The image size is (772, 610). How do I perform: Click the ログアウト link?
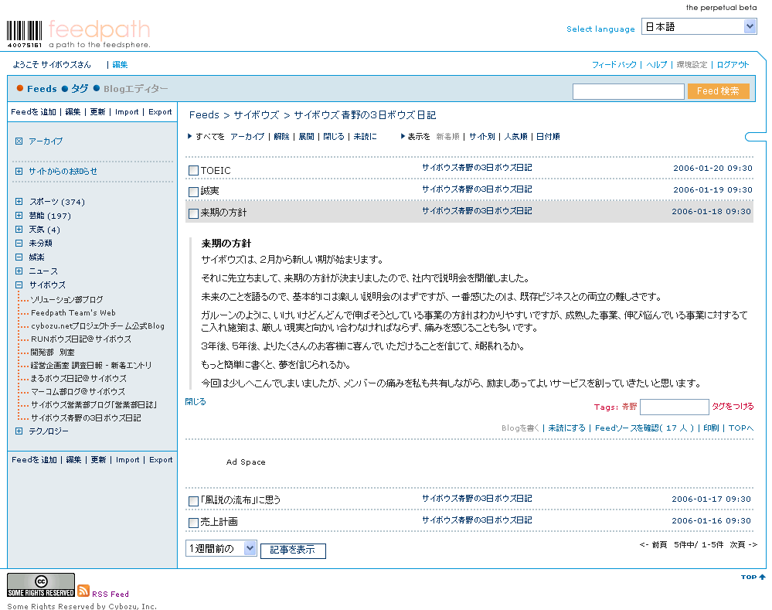[733, 64]
